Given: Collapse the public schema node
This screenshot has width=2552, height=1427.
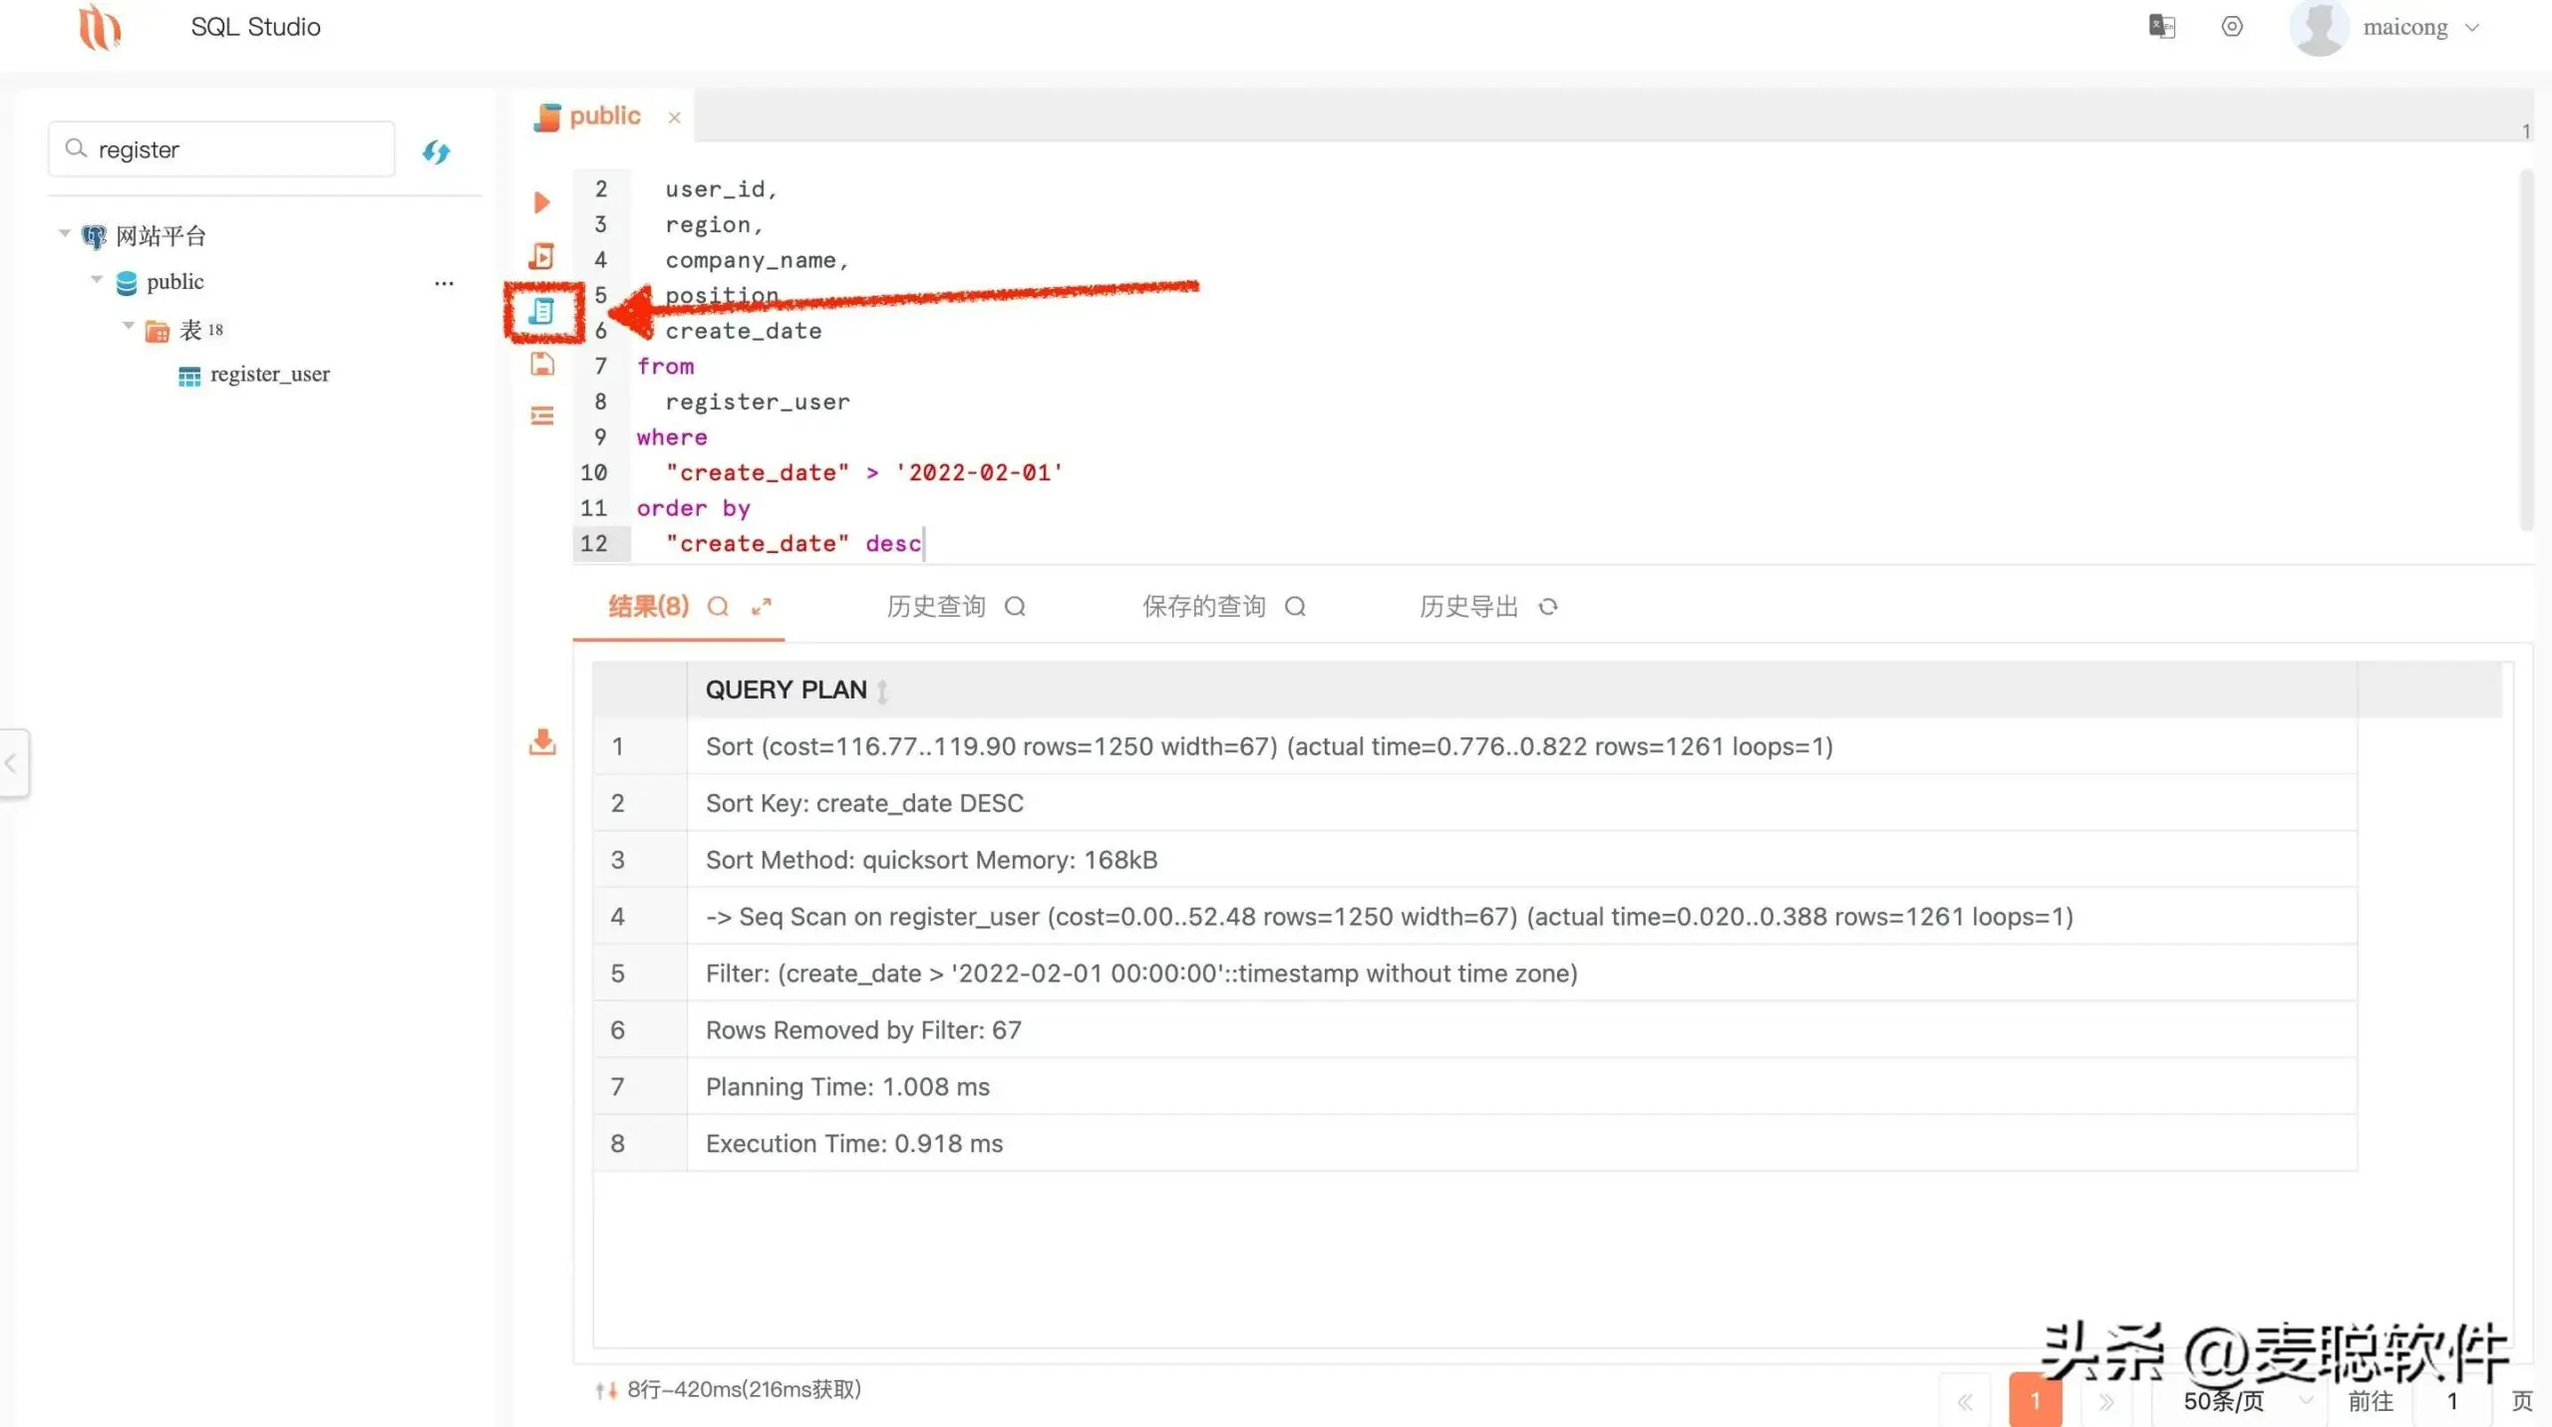Looking at the screenshot, I should coord(97,280).
